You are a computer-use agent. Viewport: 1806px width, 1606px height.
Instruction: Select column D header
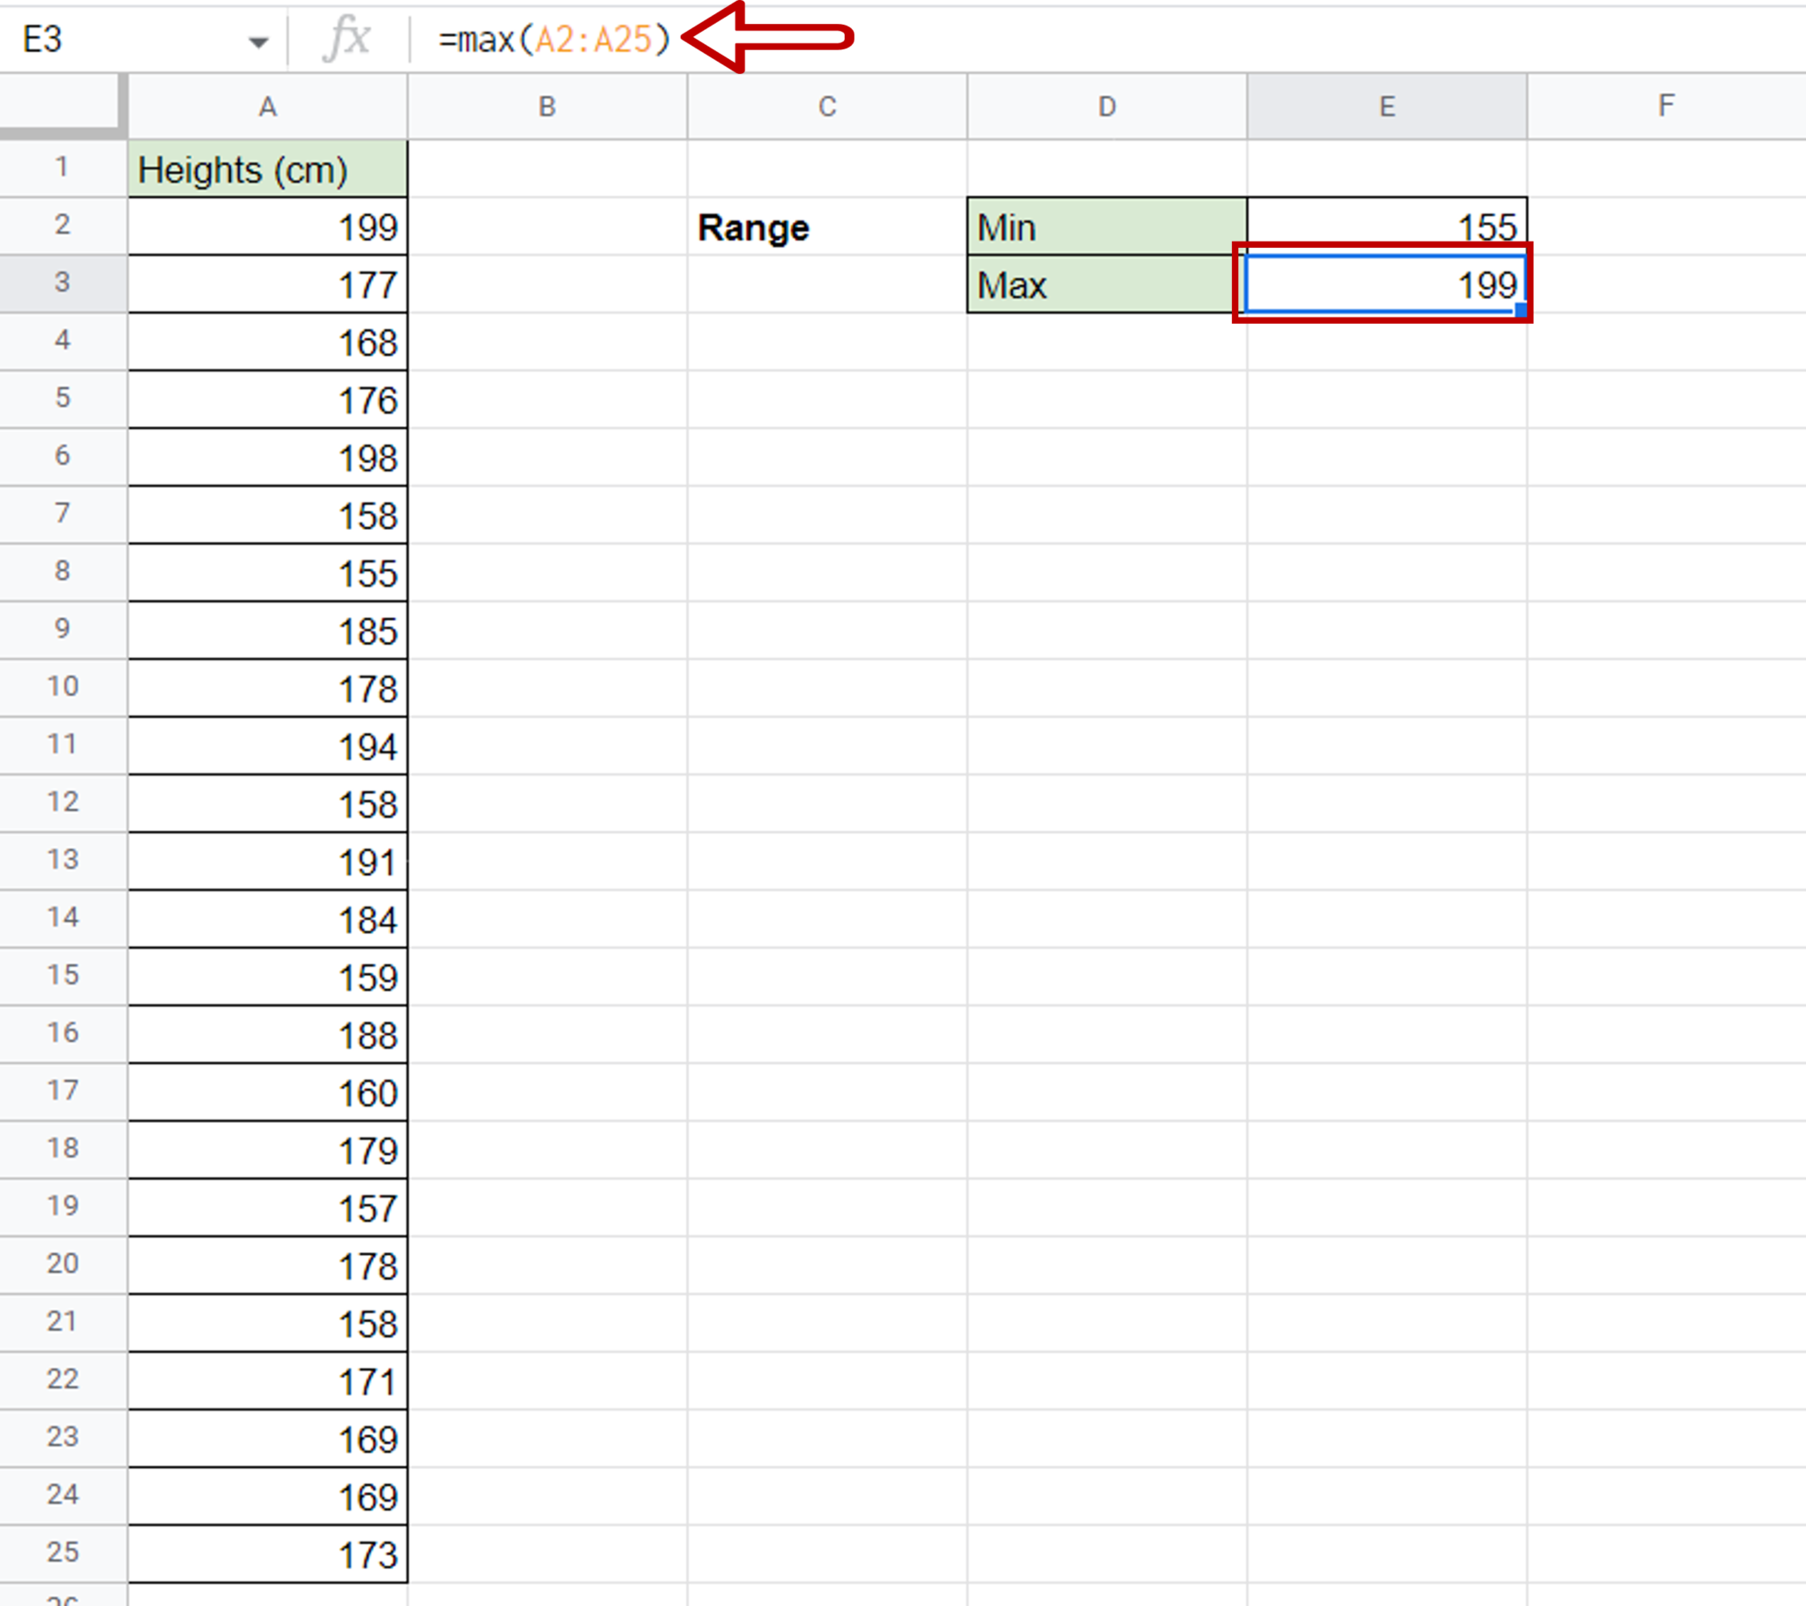coord(1106,106)
